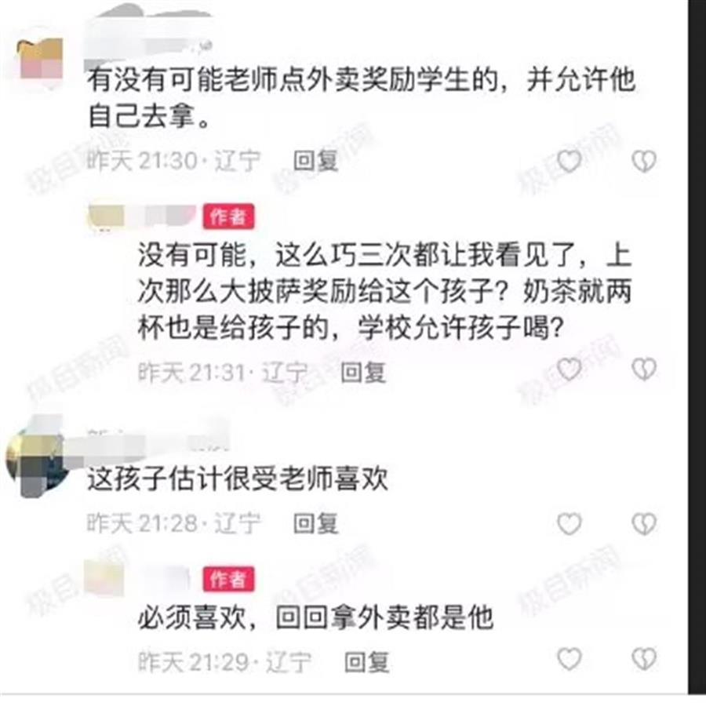Tap the 作者 badge on the 21:29 reply
Screen dimensions: 706x706
pyautogui.click(x=229, y=579)
